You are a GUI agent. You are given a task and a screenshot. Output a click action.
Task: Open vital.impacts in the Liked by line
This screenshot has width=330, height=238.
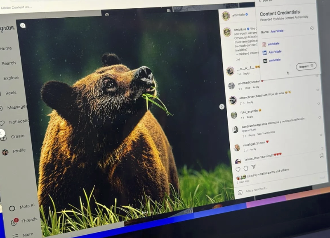coord(267,173)
